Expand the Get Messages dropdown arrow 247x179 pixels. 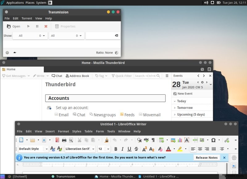29,76
